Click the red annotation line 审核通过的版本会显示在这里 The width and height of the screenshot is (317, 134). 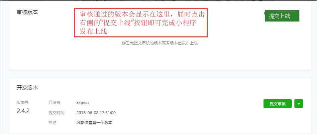pos(125,14)
